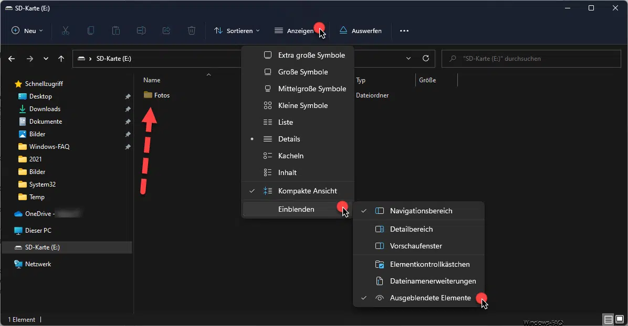Open Dokumente in navigation pane

[40, 122]
